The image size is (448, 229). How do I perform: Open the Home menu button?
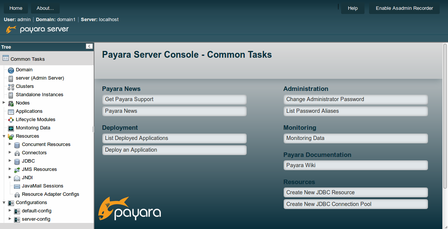point(16,8)
